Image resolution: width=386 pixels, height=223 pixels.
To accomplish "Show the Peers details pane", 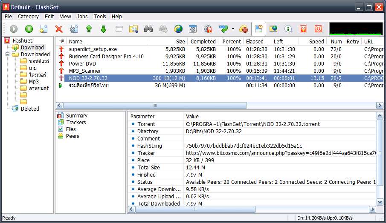I will [73, 136].
